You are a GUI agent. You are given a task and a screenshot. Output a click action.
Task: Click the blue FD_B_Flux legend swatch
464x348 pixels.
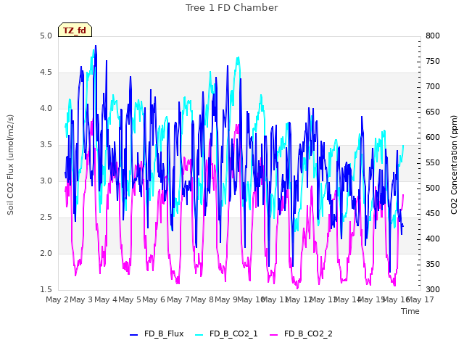pos(133,334)
